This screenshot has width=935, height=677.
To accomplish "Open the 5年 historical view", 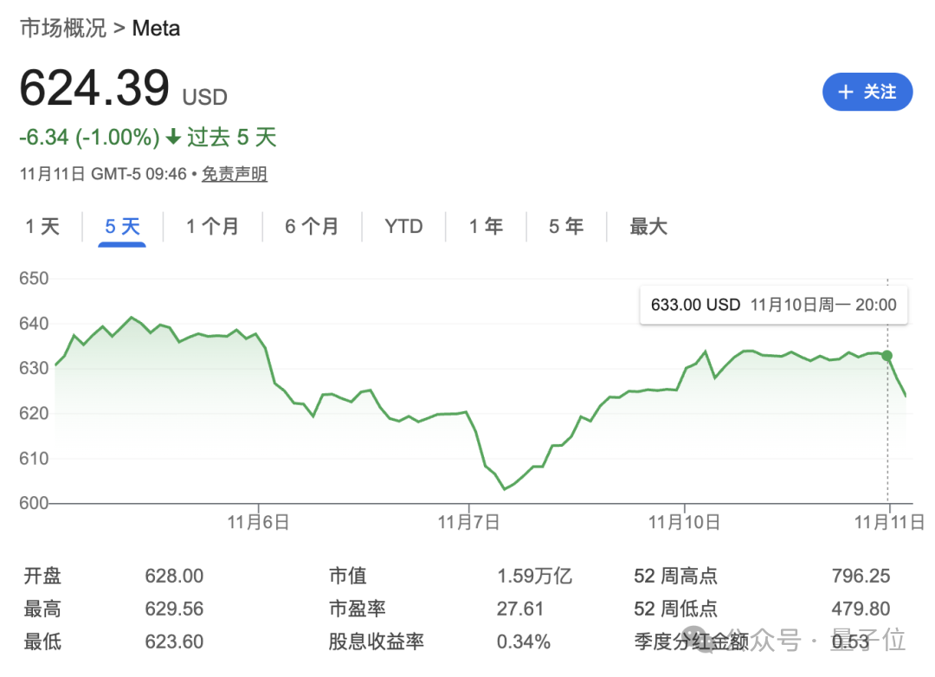I will (565, 226).
